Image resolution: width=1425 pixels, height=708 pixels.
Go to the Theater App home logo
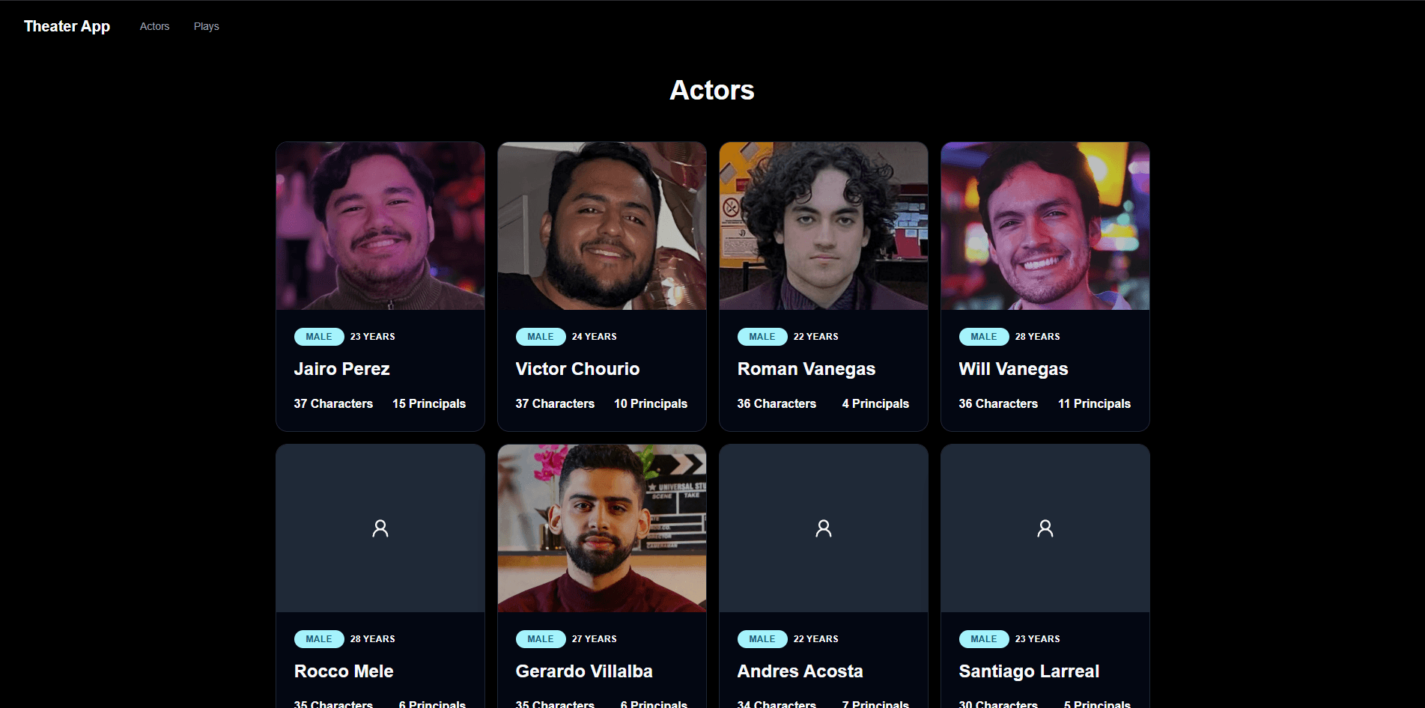67,26
